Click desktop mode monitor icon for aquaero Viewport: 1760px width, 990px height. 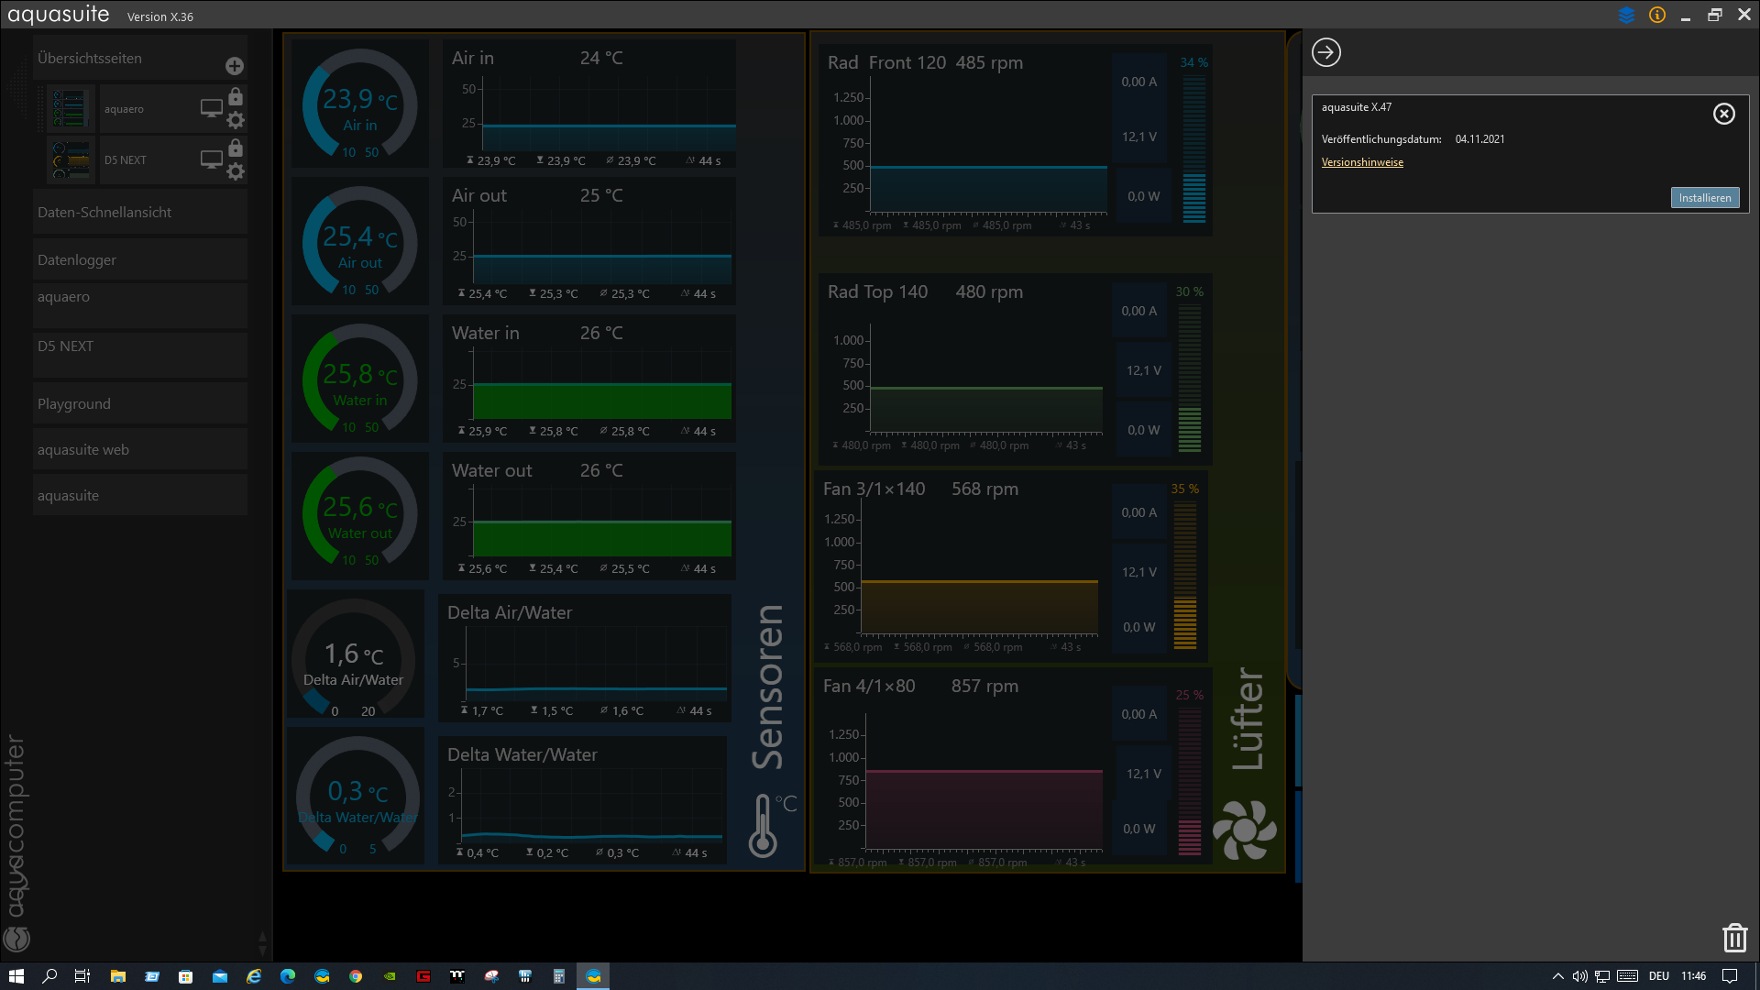[211, 108]
